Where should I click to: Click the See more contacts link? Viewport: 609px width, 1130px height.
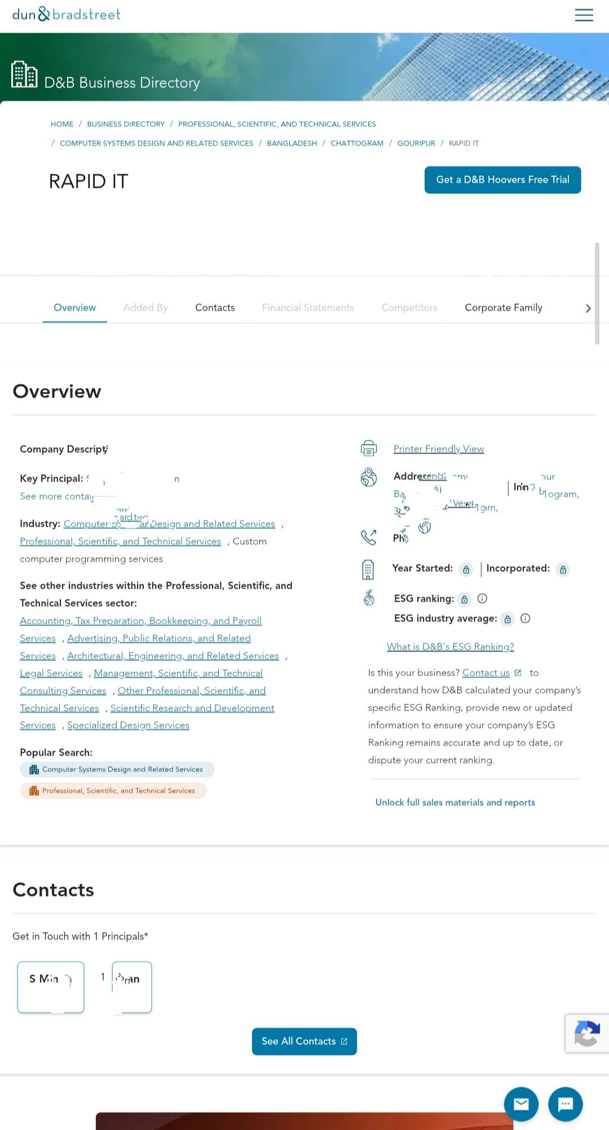[x=56, y=496]
